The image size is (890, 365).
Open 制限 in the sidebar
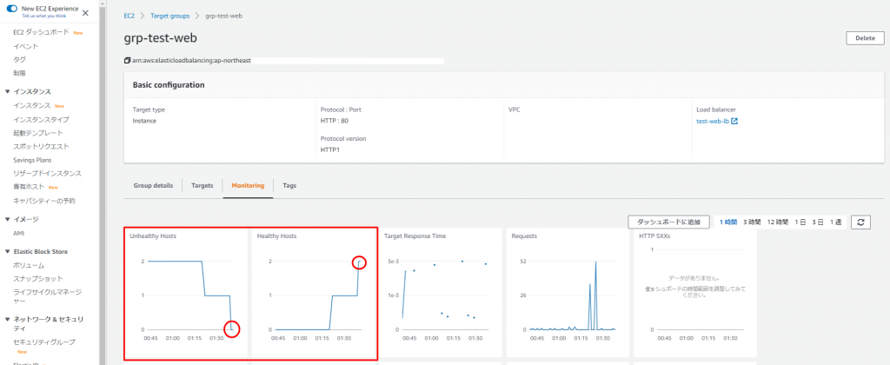(x=19, y=73)
